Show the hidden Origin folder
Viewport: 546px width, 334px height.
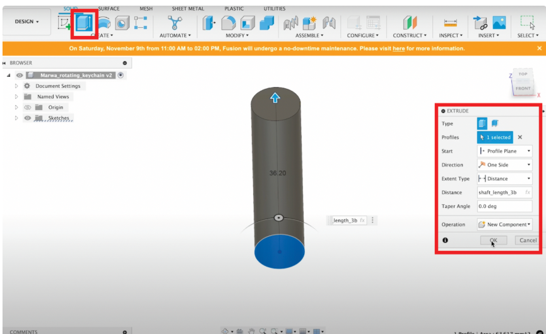tap(28, 108)
